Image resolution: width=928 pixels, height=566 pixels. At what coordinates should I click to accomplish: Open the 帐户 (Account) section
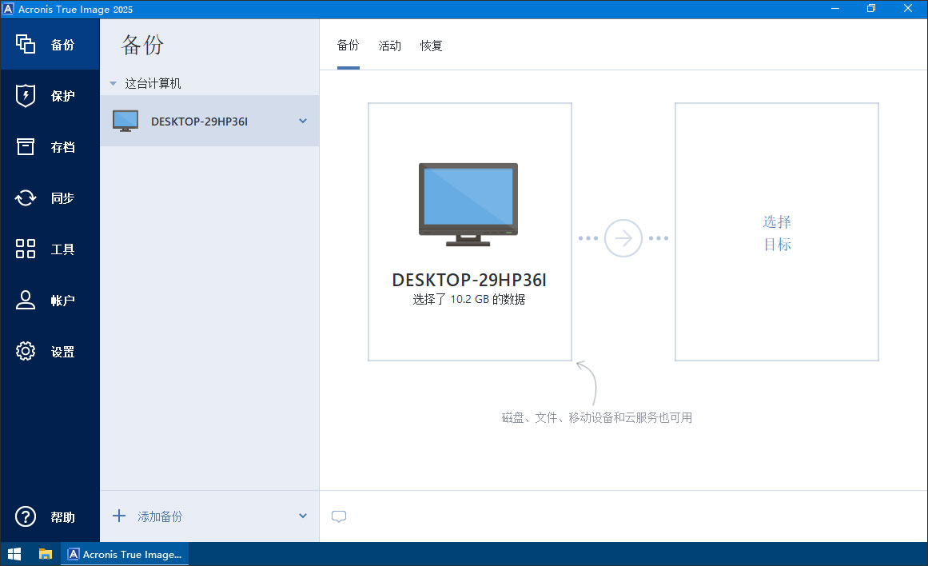pyautogui.click(x=50, y=300)
